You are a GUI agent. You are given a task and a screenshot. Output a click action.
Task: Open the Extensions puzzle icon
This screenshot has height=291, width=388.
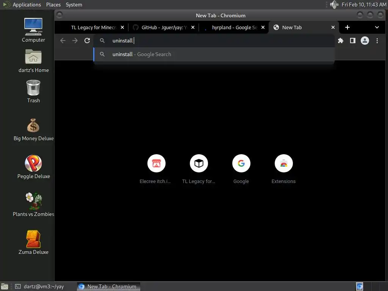341,41
